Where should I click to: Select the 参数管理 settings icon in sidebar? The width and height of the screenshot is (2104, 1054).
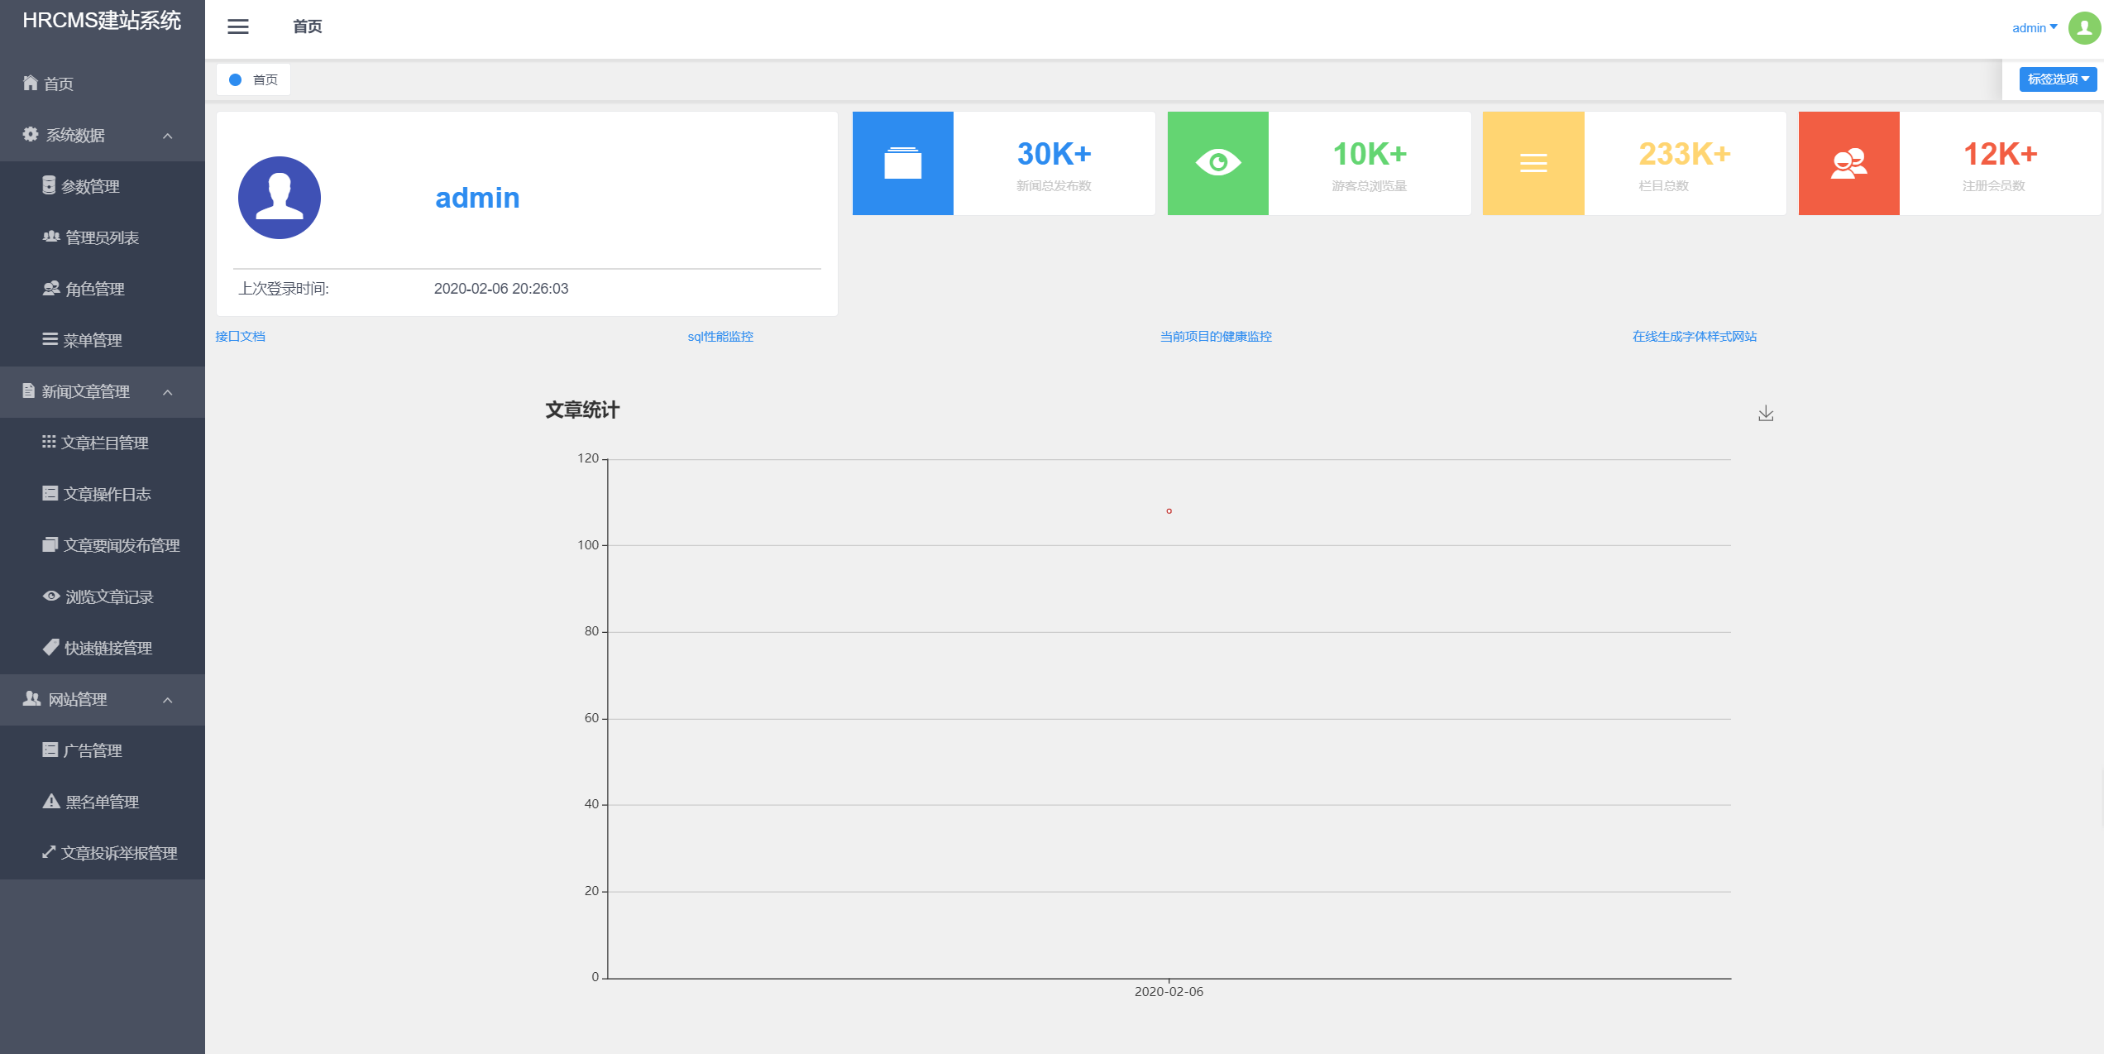coord(49,186)
